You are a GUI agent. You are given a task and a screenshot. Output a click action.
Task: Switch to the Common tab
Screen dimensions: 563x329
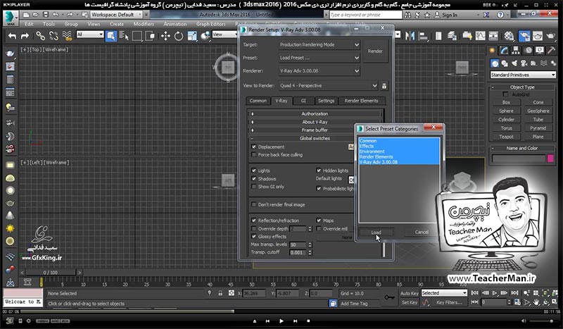(x=258, y=101)
